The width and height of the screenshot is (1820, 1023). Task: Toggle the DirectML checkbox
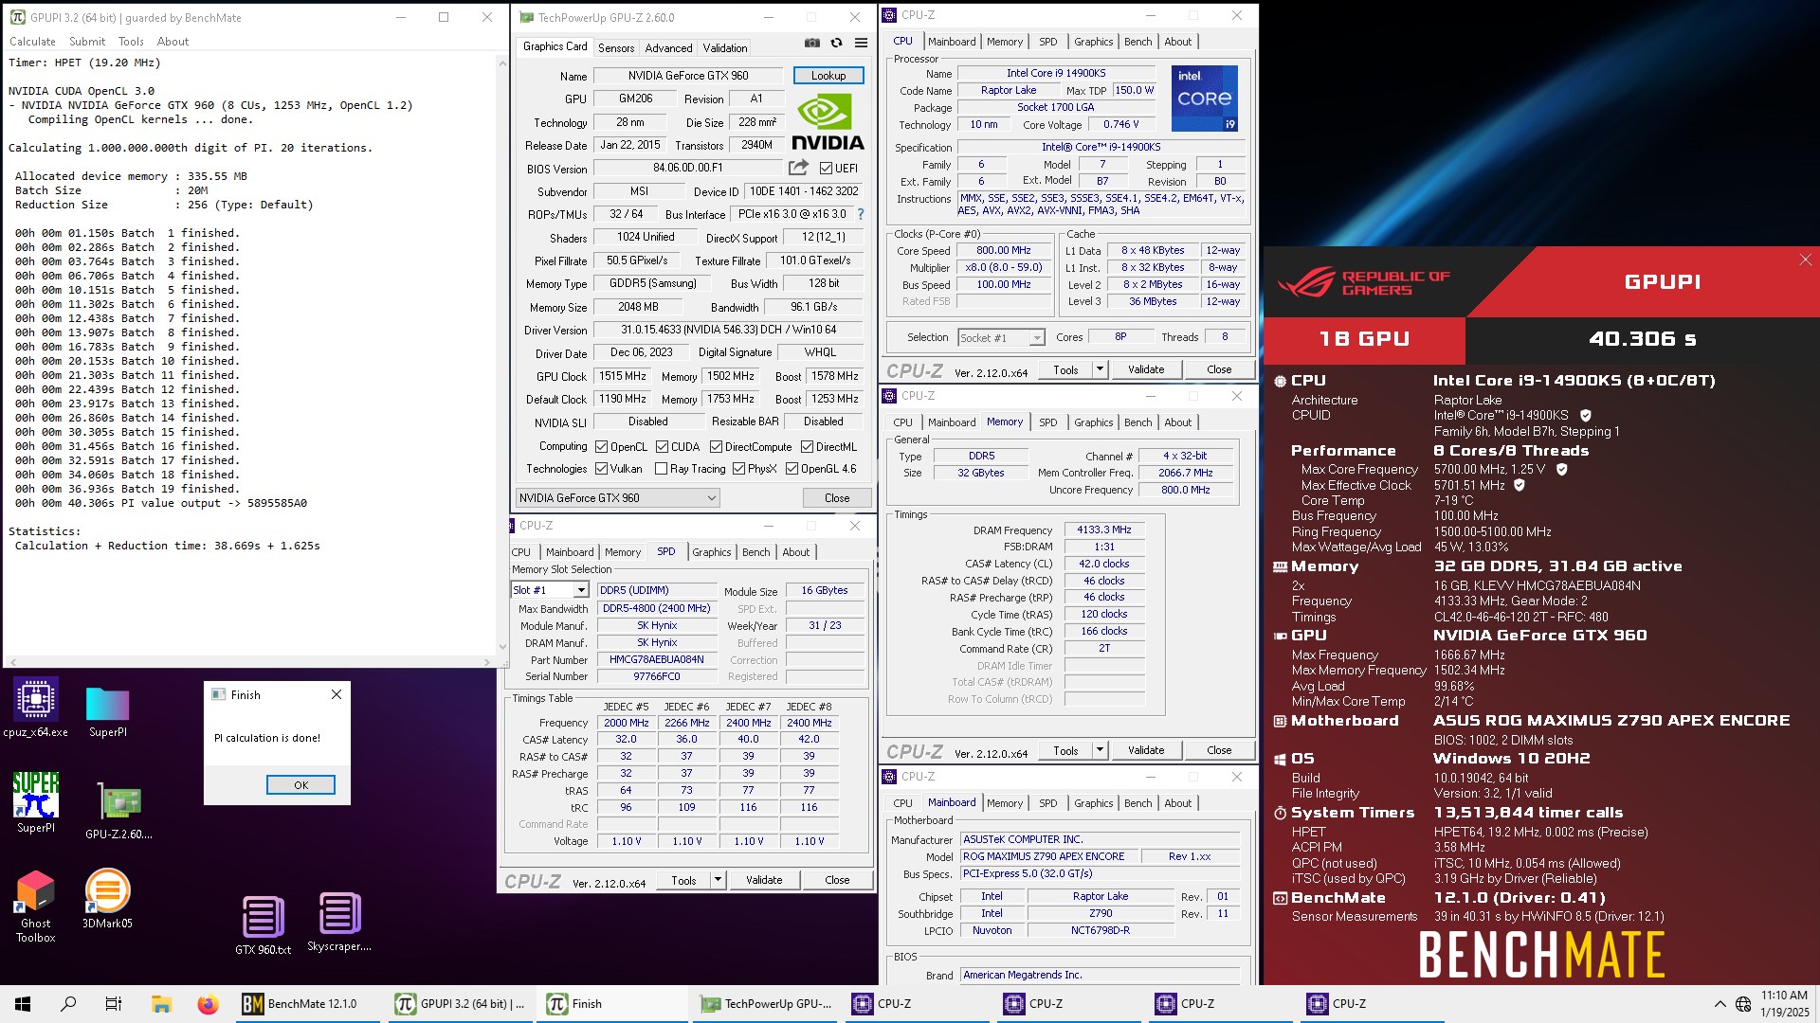pyautogui.click(x=807, y=447)
